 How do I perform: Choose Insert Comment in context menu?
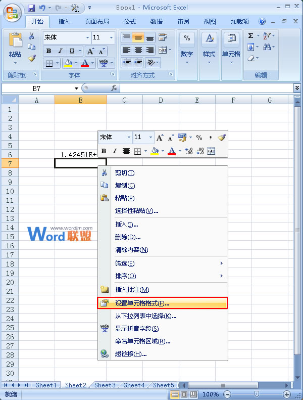pyautogui.click(x=162, y=290)
